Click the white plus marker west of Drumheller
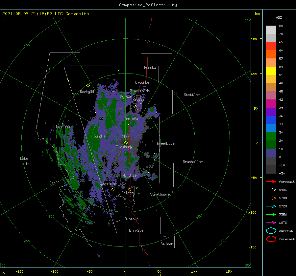 pyautogui.click(x=186, y=132)
